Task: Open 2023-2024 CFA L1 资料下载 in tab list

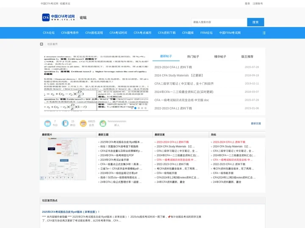Action: pyautogui.click(x=173, y=67)
